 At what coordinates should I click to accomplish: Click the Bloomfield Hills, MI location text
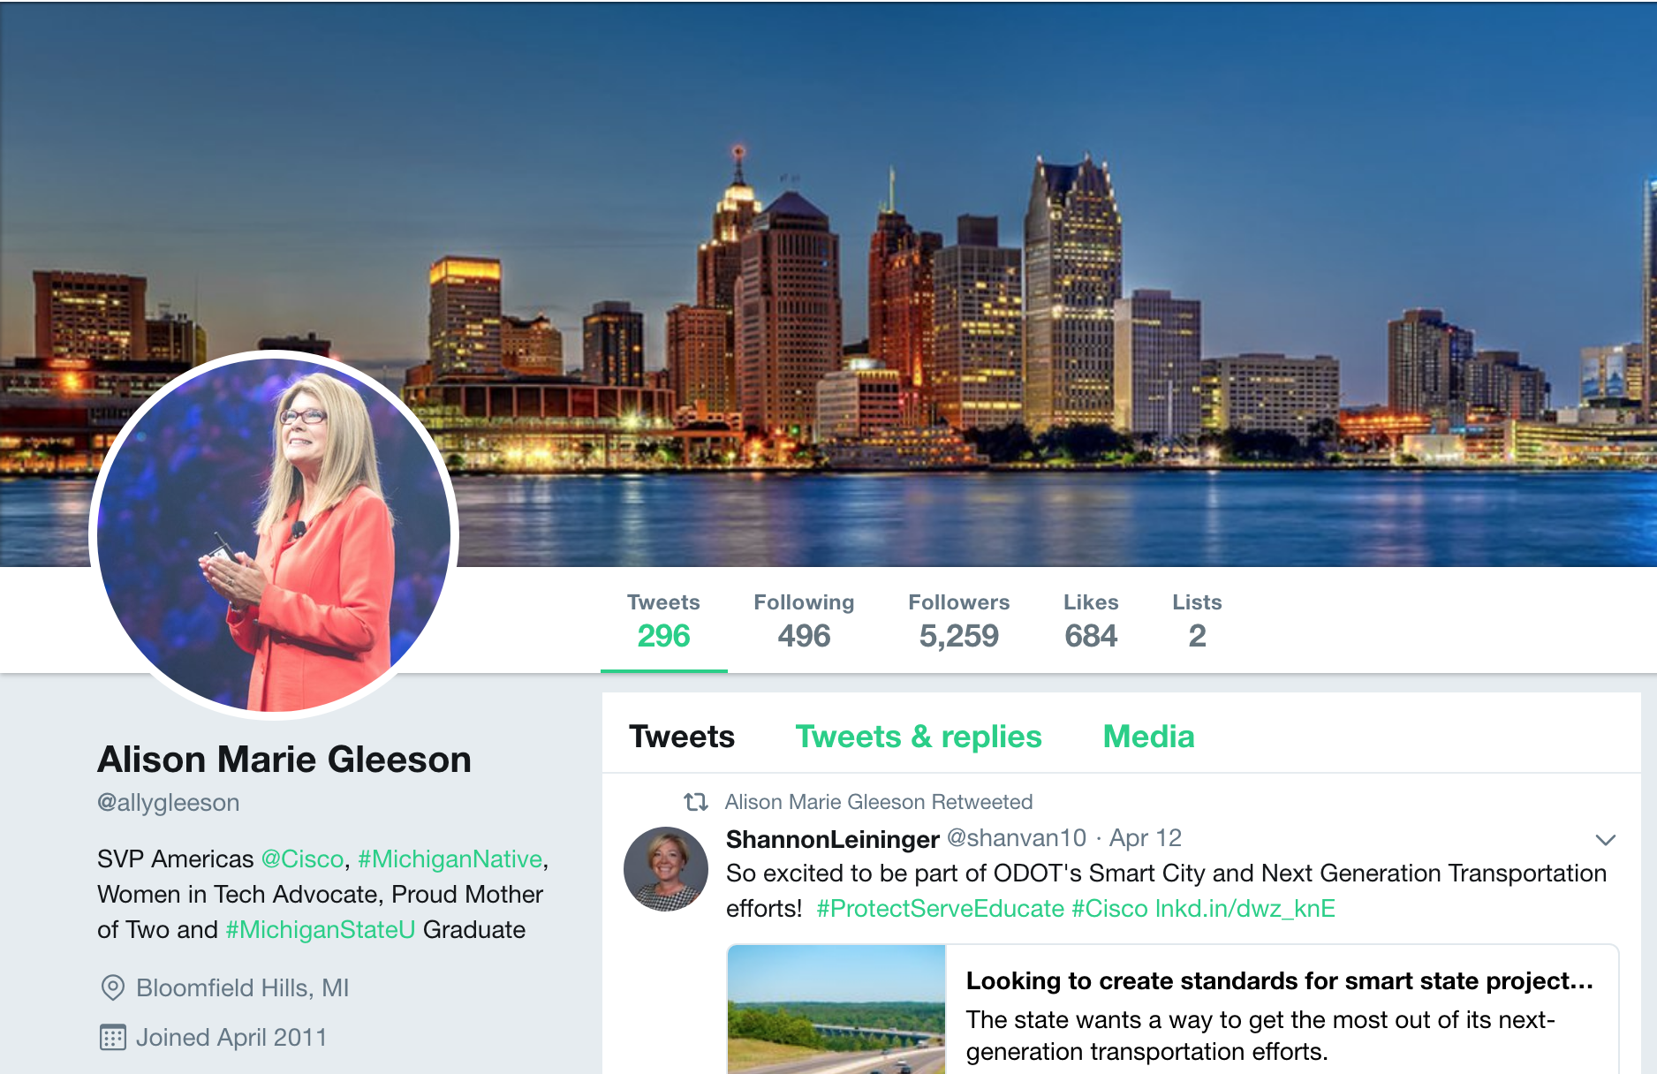point(243,987)
